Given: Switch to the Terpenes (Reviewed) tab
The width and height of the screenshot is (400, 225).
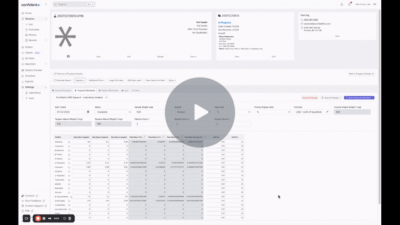Looking at the screenshot, I should [85, 91].
